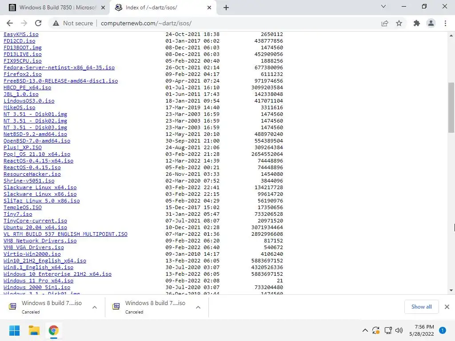This screenshot has width=455, height=341.
Task: Click the first canceled download's ISO icon
Action: pos(12,306)
